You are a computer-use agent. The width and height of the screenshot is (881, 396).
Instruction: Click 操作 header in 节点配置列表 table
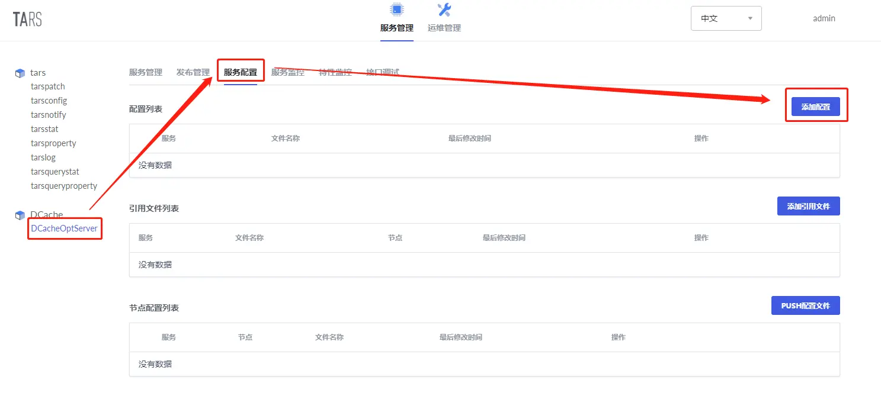click(x=618, y=337)
